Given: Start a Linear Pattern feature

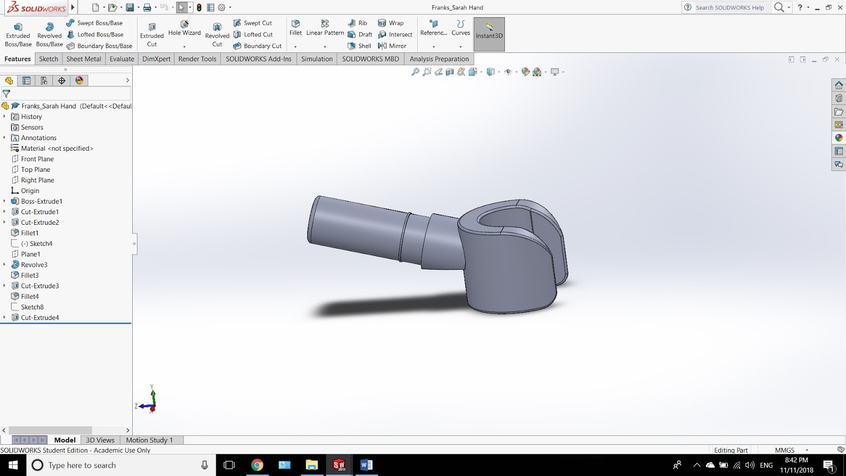Looking at the screenshot, I should point(325,28).
